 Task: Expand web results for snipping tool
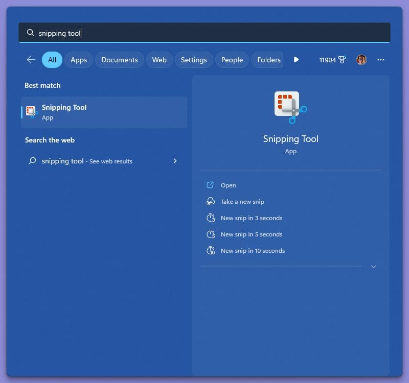pyautogui.click(x=175, y=161)
